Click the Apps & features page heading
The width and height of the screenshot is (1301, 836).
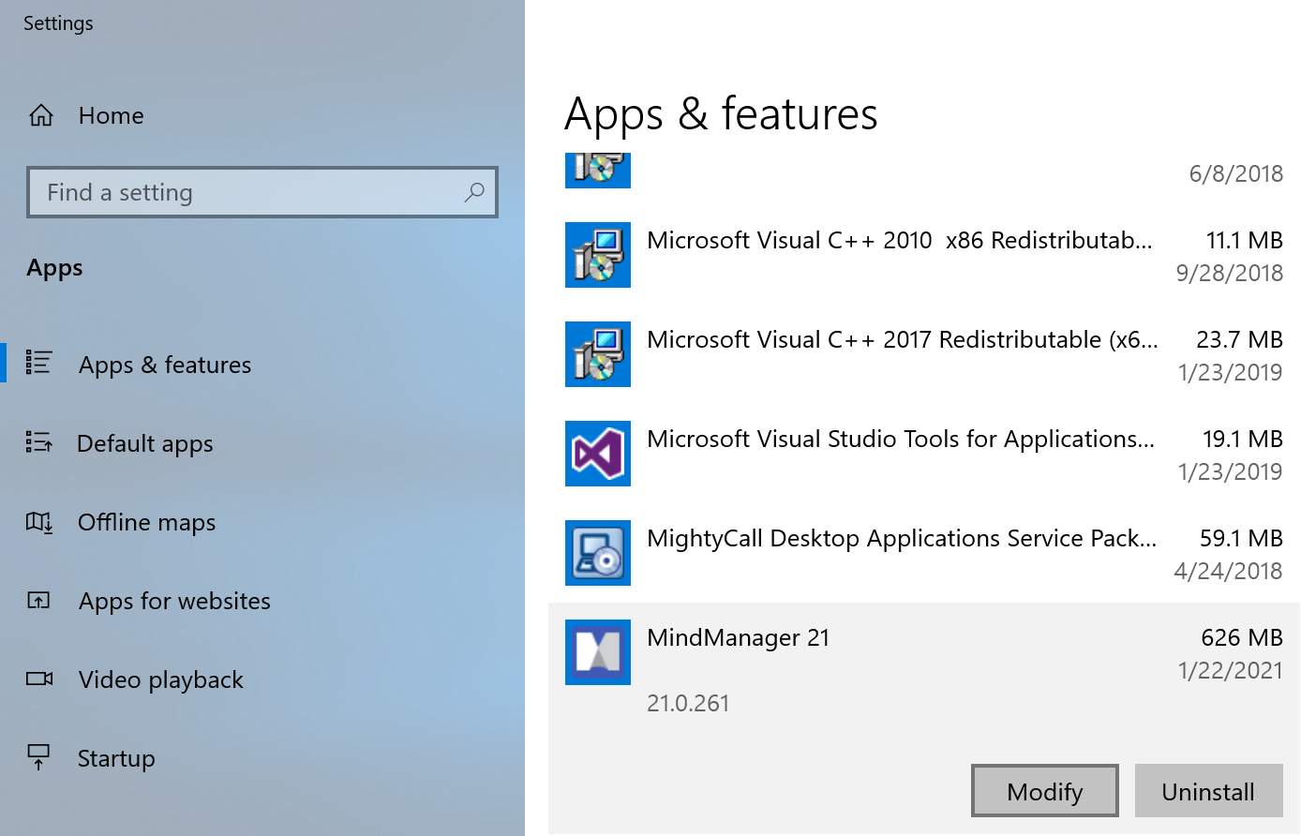(x=721, y=115)
